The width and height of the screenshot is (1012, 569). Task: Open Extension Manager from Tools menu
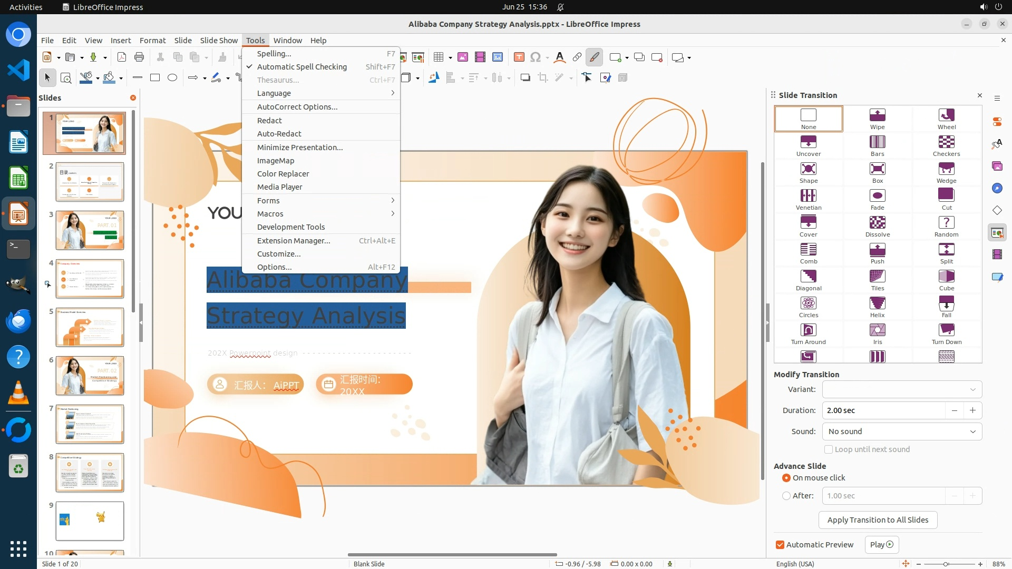pyautogui.click(x=294, y=241)
